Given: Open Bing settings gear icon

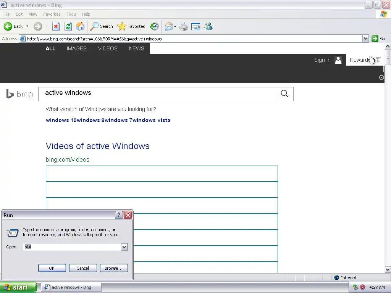Looking at the screenshot, I should pyautogui.click(x=381, y=77).
